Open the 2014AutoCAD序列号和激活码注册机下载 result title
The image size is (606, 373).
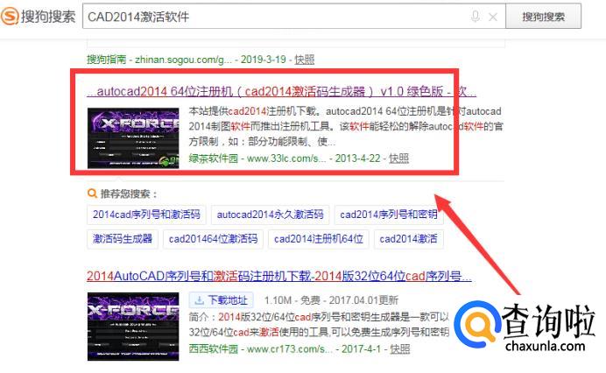coord(279,276)
